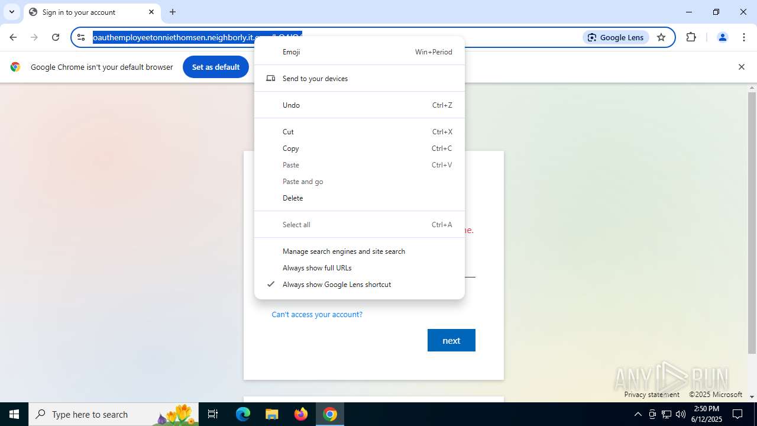Image resolution: width=757 pixels, height=426 pixels.
Task: Choose Undo in context menu
Action: click(360, 105)
